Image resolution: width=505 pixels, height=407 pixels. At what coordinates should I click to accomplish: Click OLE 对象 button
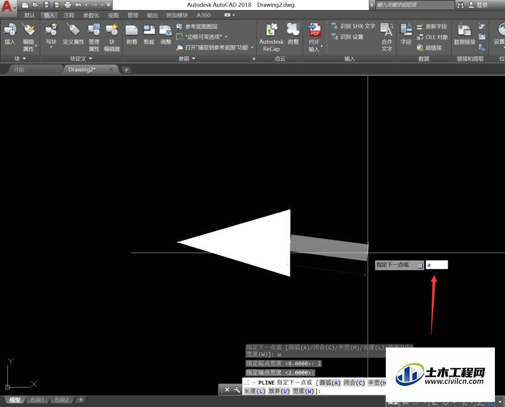point(432,37)
